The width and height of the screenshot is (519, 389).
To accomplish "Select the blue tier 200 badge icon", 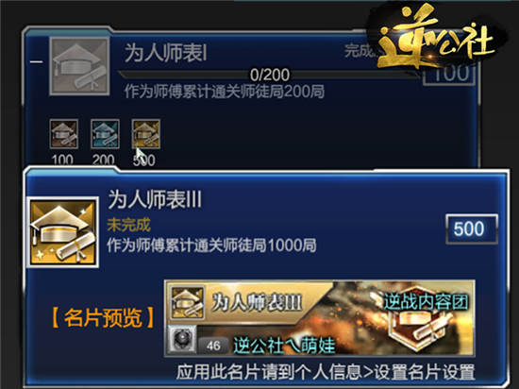I will 105,134.
